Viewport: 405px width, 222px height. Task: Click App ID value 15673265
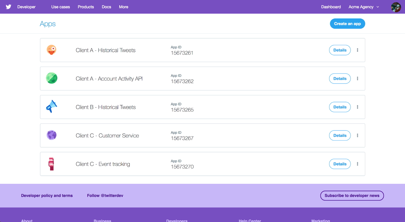[182, 110]
